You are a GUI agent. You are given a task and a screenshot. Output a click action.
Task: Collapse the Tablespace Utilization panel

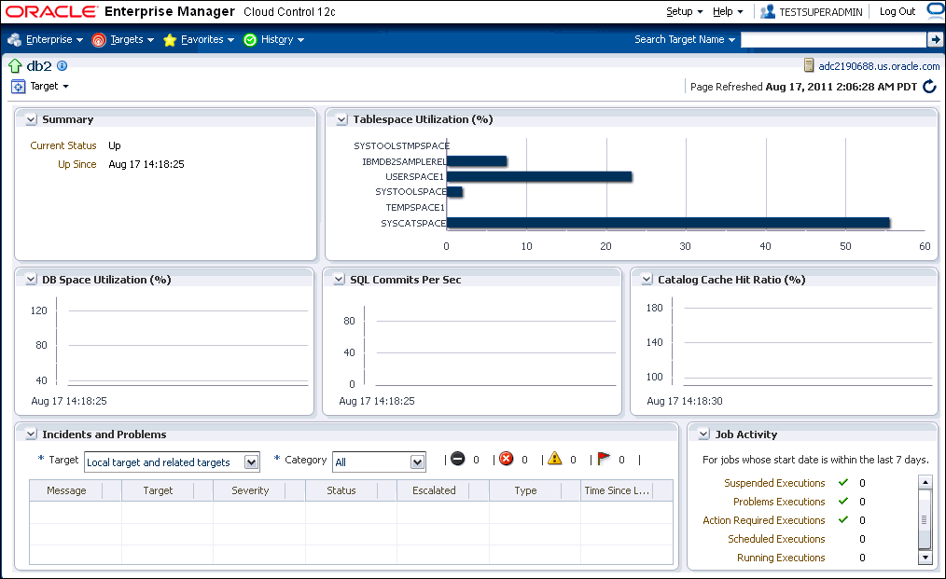tap(341, 120)
